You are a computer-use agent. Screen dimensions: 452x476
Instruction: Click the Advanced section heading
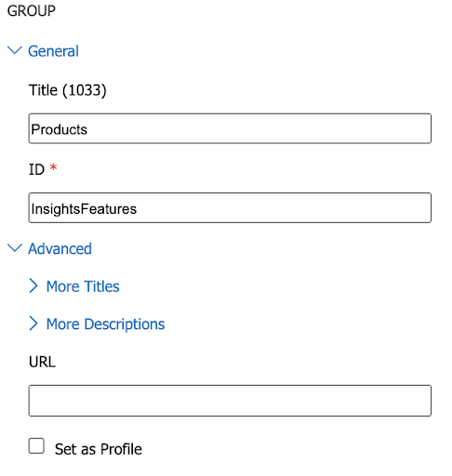coord(60,249)
